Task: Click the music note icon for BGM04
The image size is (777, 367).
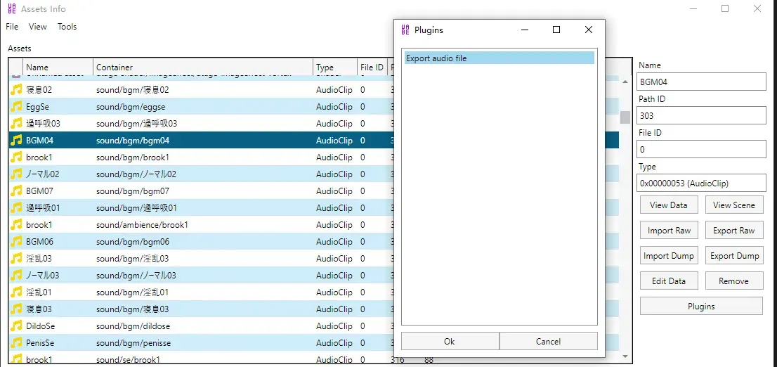Action: [x=17, y=141]
